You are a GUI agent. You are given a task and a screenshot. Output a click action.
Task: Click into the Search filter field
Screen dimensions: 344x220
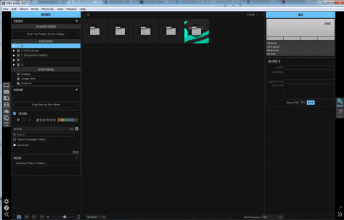[x=43, y=134]
